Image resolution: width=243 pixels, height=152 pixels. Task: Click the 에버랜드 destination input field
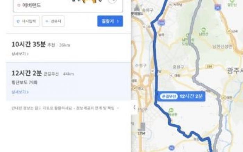click(68, 6)
